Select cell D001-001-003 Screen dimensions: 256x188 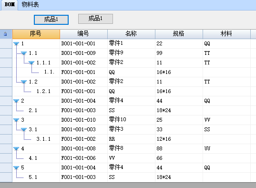point(83,129)
